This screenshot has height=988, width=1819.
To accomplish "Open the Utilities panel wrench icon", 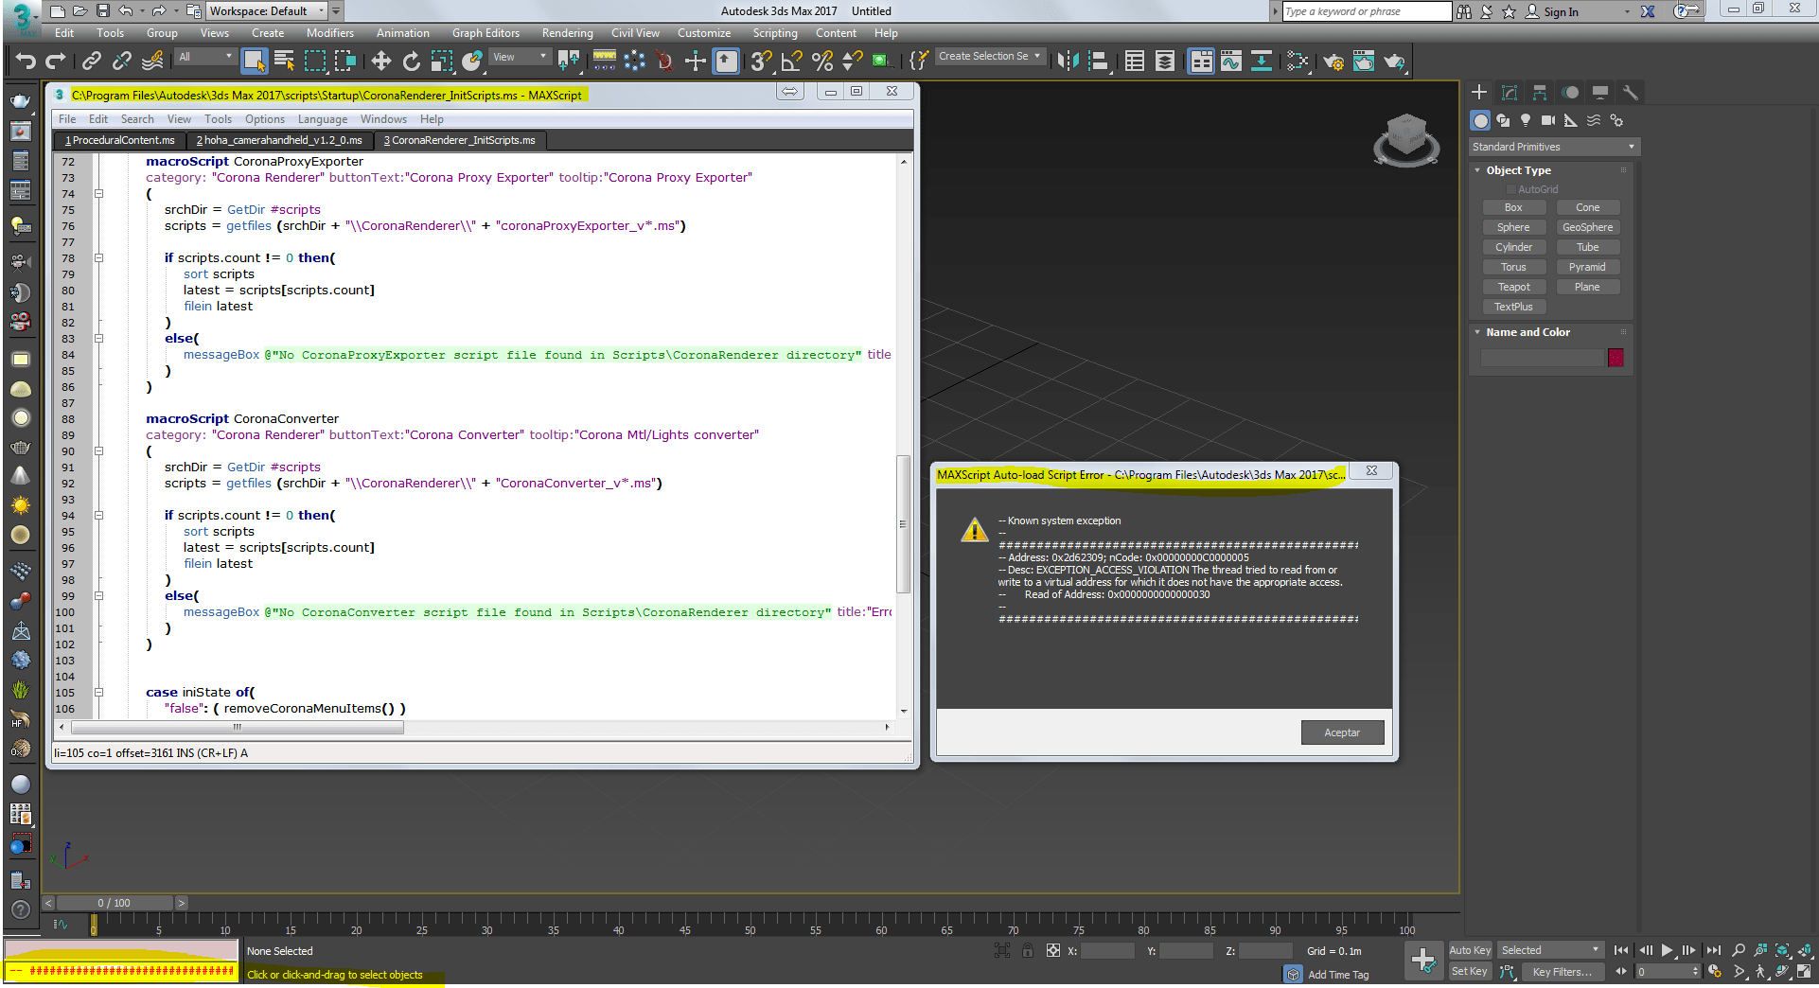I will click(1630, 93).
